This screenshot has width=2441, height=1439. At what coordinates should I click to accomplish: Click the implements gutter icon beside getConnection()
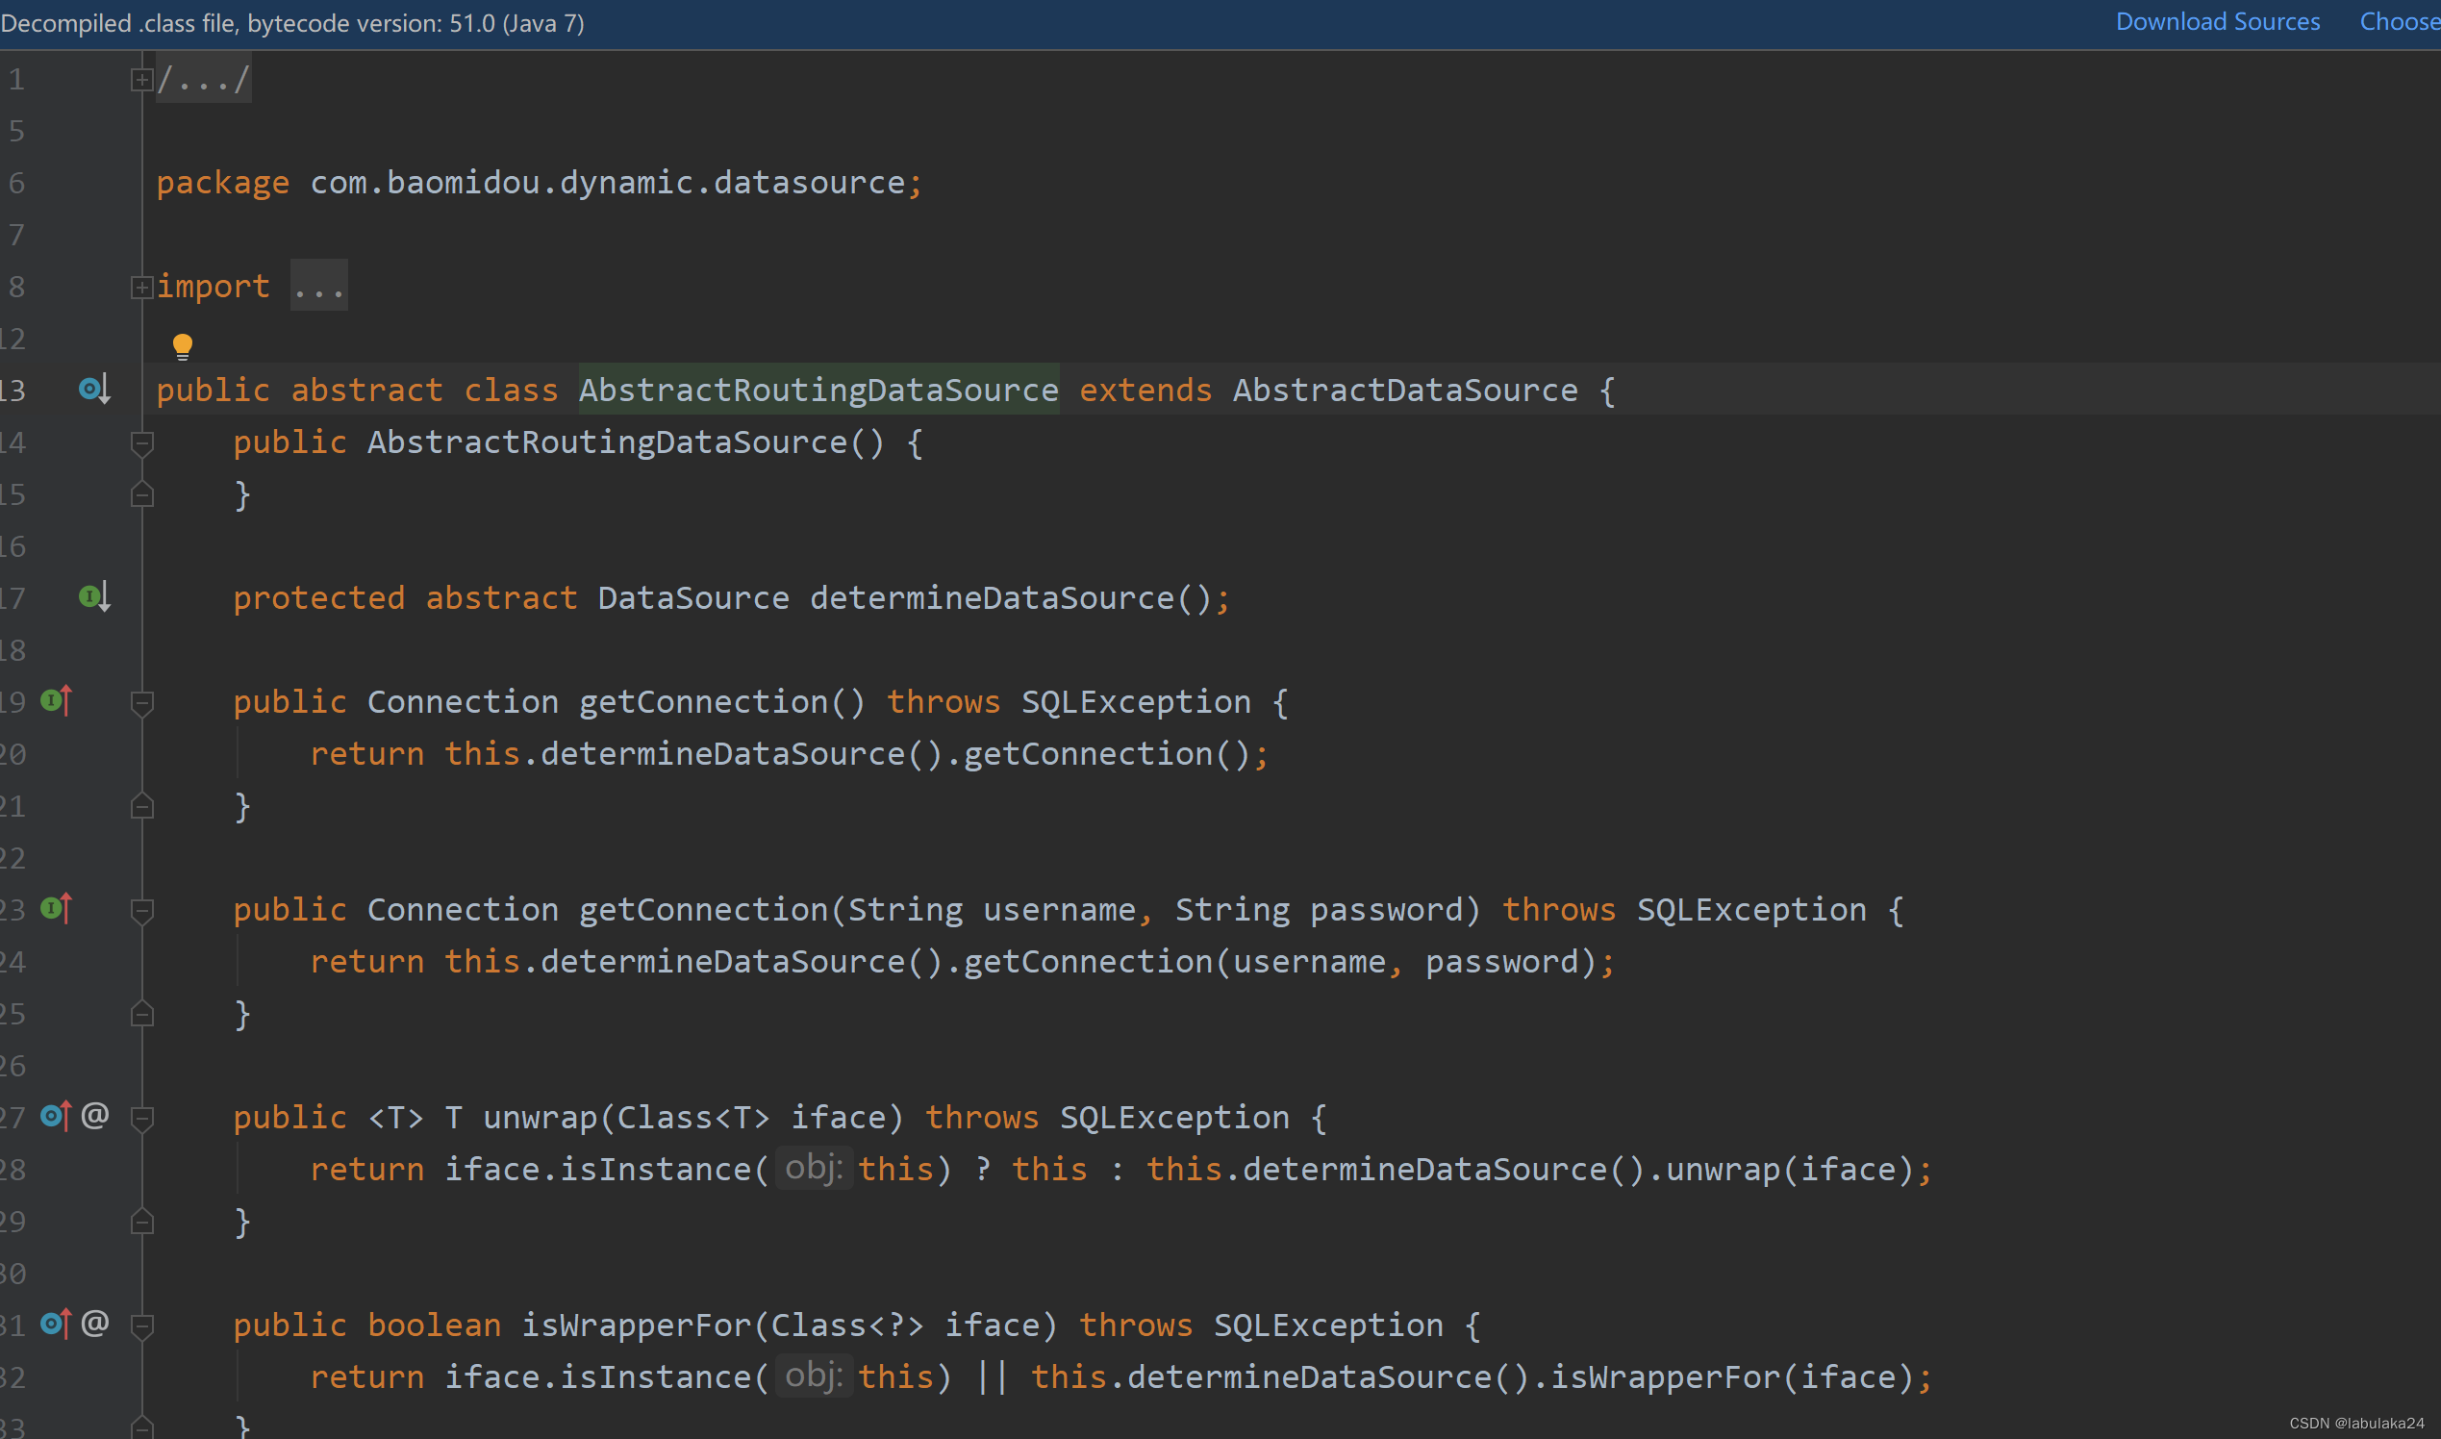pyautogui.click(x=55, y=700)
